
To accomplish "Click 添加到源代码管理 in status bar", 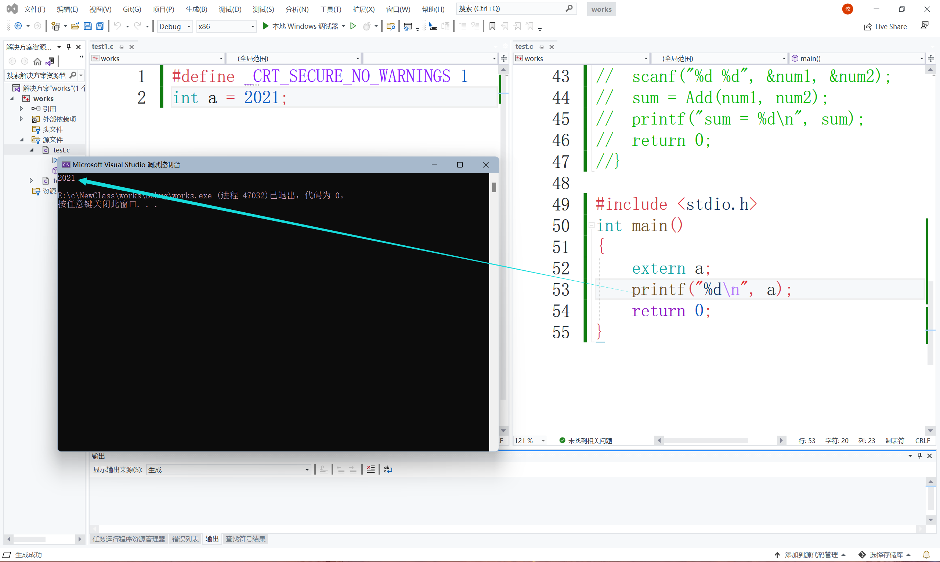I will [810, 555].
